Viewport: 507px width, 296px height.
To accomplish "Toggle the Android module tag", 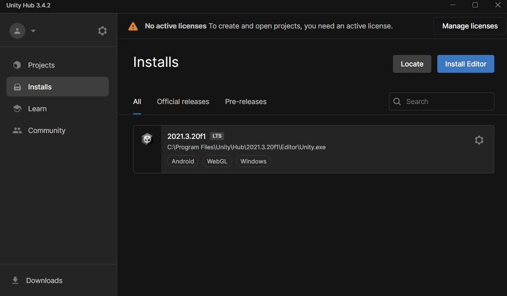I will pos(182,161).
